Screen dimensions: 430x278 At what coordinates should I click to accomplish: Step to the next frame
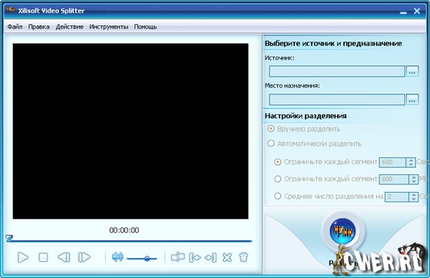pyautogui.click(x=84, y=257)
